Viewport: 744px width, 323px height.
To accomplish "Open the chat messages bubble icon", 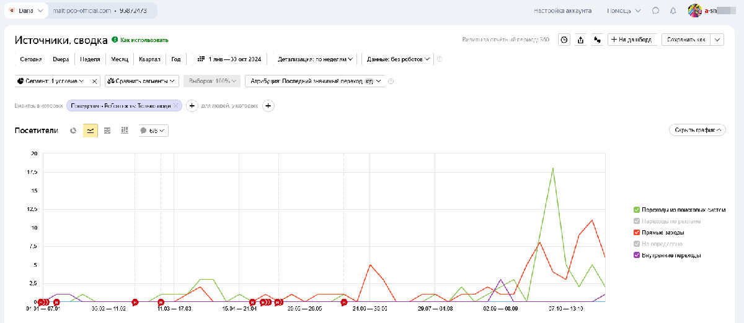I will (656, 11).
